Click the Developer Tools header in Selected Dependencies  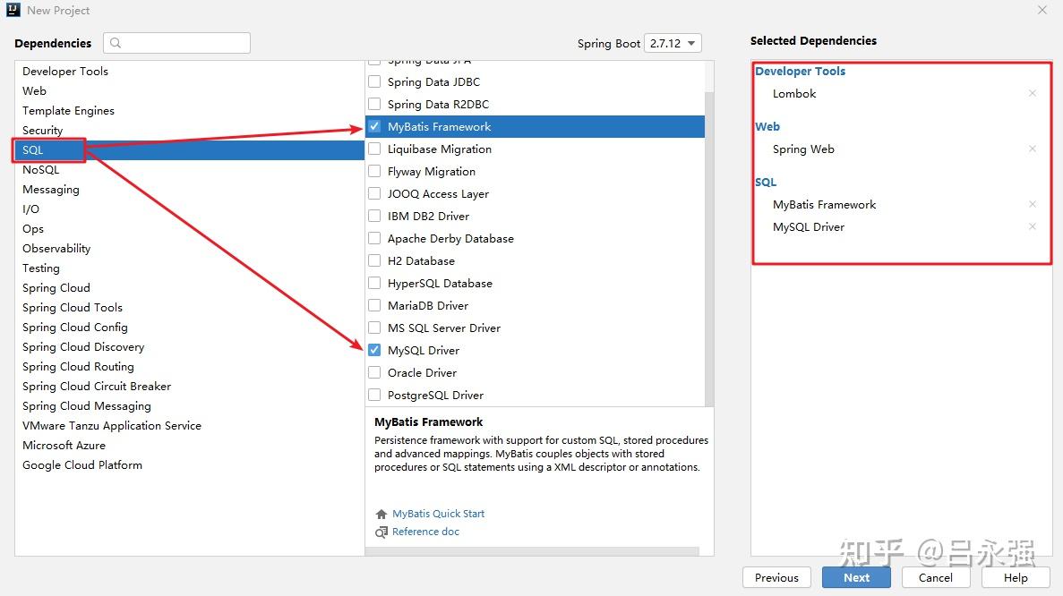click(800, 71)
